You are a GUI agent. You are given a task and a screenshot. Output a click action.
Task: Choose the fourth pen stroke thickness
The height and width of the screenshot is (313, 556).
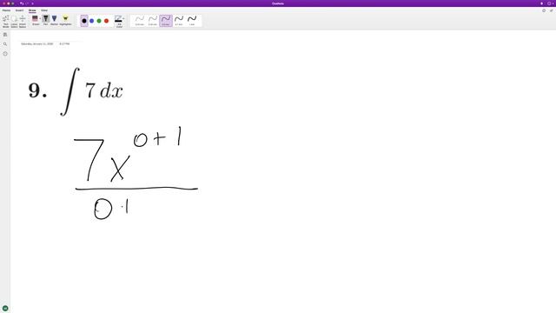179,21
